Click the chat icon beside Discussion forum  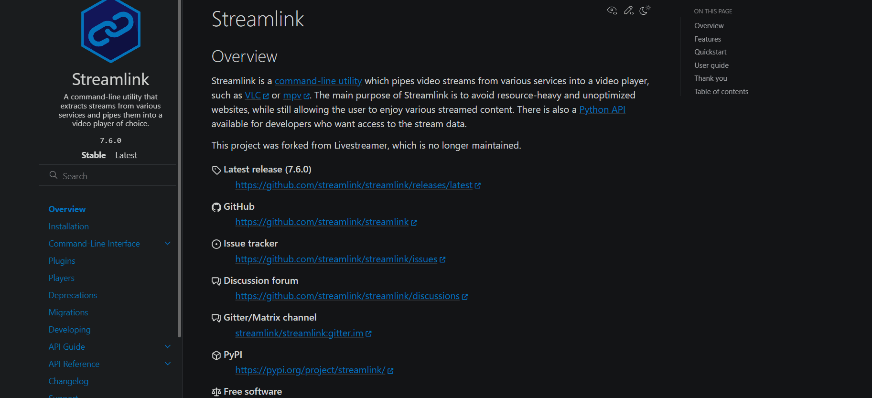216,281
